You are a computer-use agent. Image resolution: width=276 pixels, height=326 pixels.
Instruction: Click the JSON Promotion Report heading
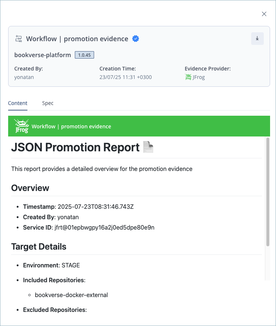75,147
